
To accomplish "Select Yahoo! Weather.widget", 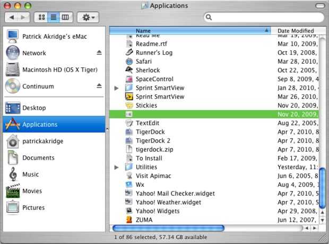I will [x=168, y=202].
